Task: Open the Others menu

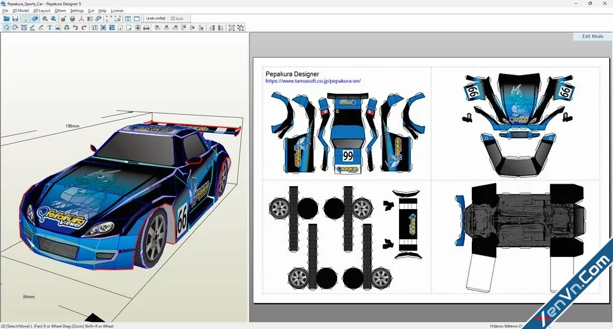Action: pyautogui.click(x=60, y=11)
